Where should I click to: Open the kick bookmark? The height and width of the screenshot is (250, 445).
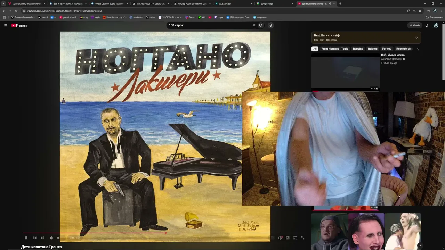202,17
